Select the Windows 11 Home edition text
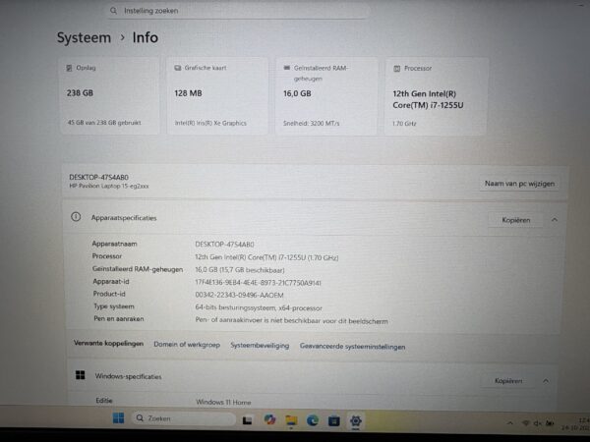The image size is (590, 442). point(223,402)
